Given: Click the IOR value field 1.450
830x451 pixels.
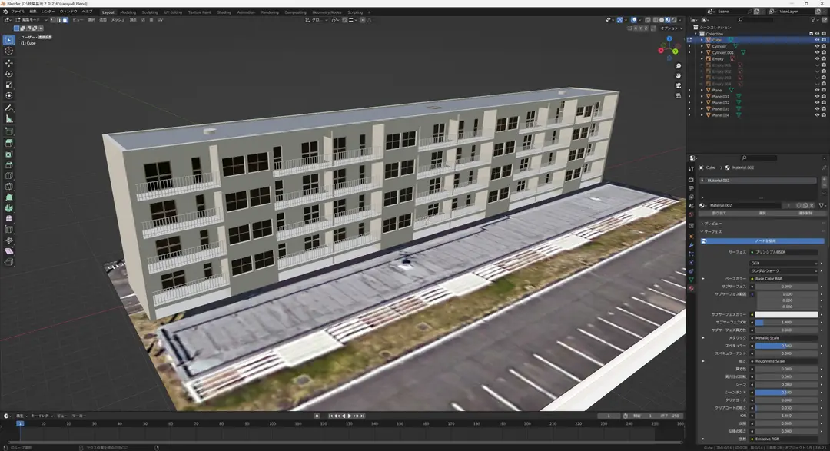Looking at the screenshot, I should pyautogui.click(x=787, y=416).
